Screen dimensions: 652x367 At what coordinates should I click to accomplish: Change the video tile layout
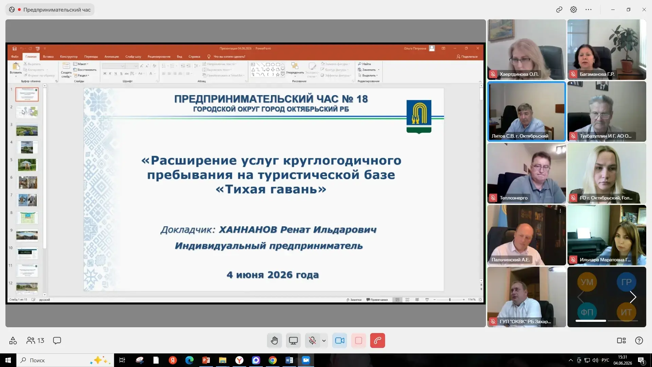[x=621, y=340]
